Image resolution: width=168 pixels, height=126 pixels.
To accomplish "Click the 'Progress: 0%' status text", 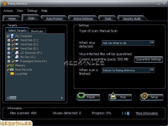I will click(x=101, y=113).
